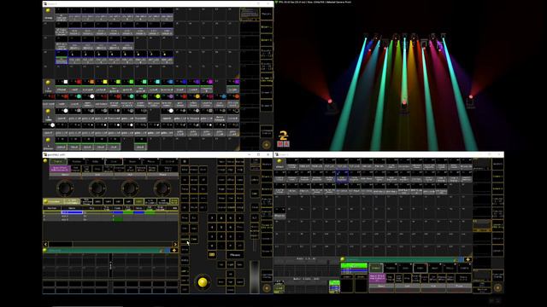
Task: Select the magenta color preset in first color row
Action: click(x=207, y=85)
